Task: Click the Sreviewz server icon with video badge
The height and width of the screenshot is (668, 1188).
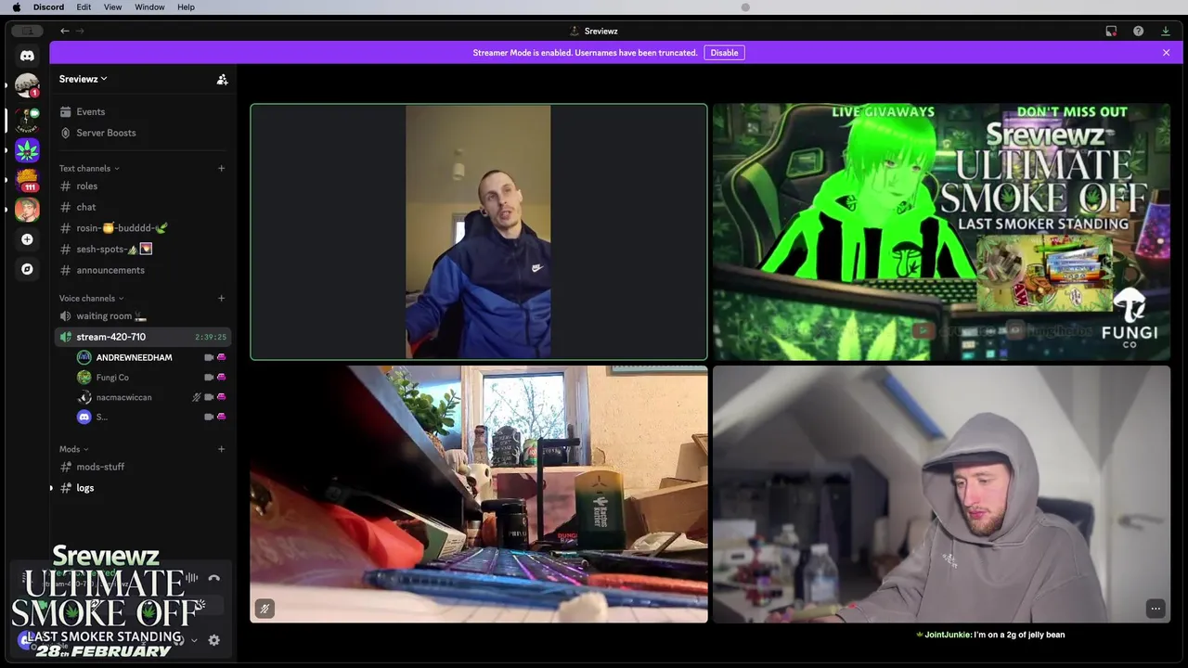Action: pyautogui.click(x=27, y=119)
